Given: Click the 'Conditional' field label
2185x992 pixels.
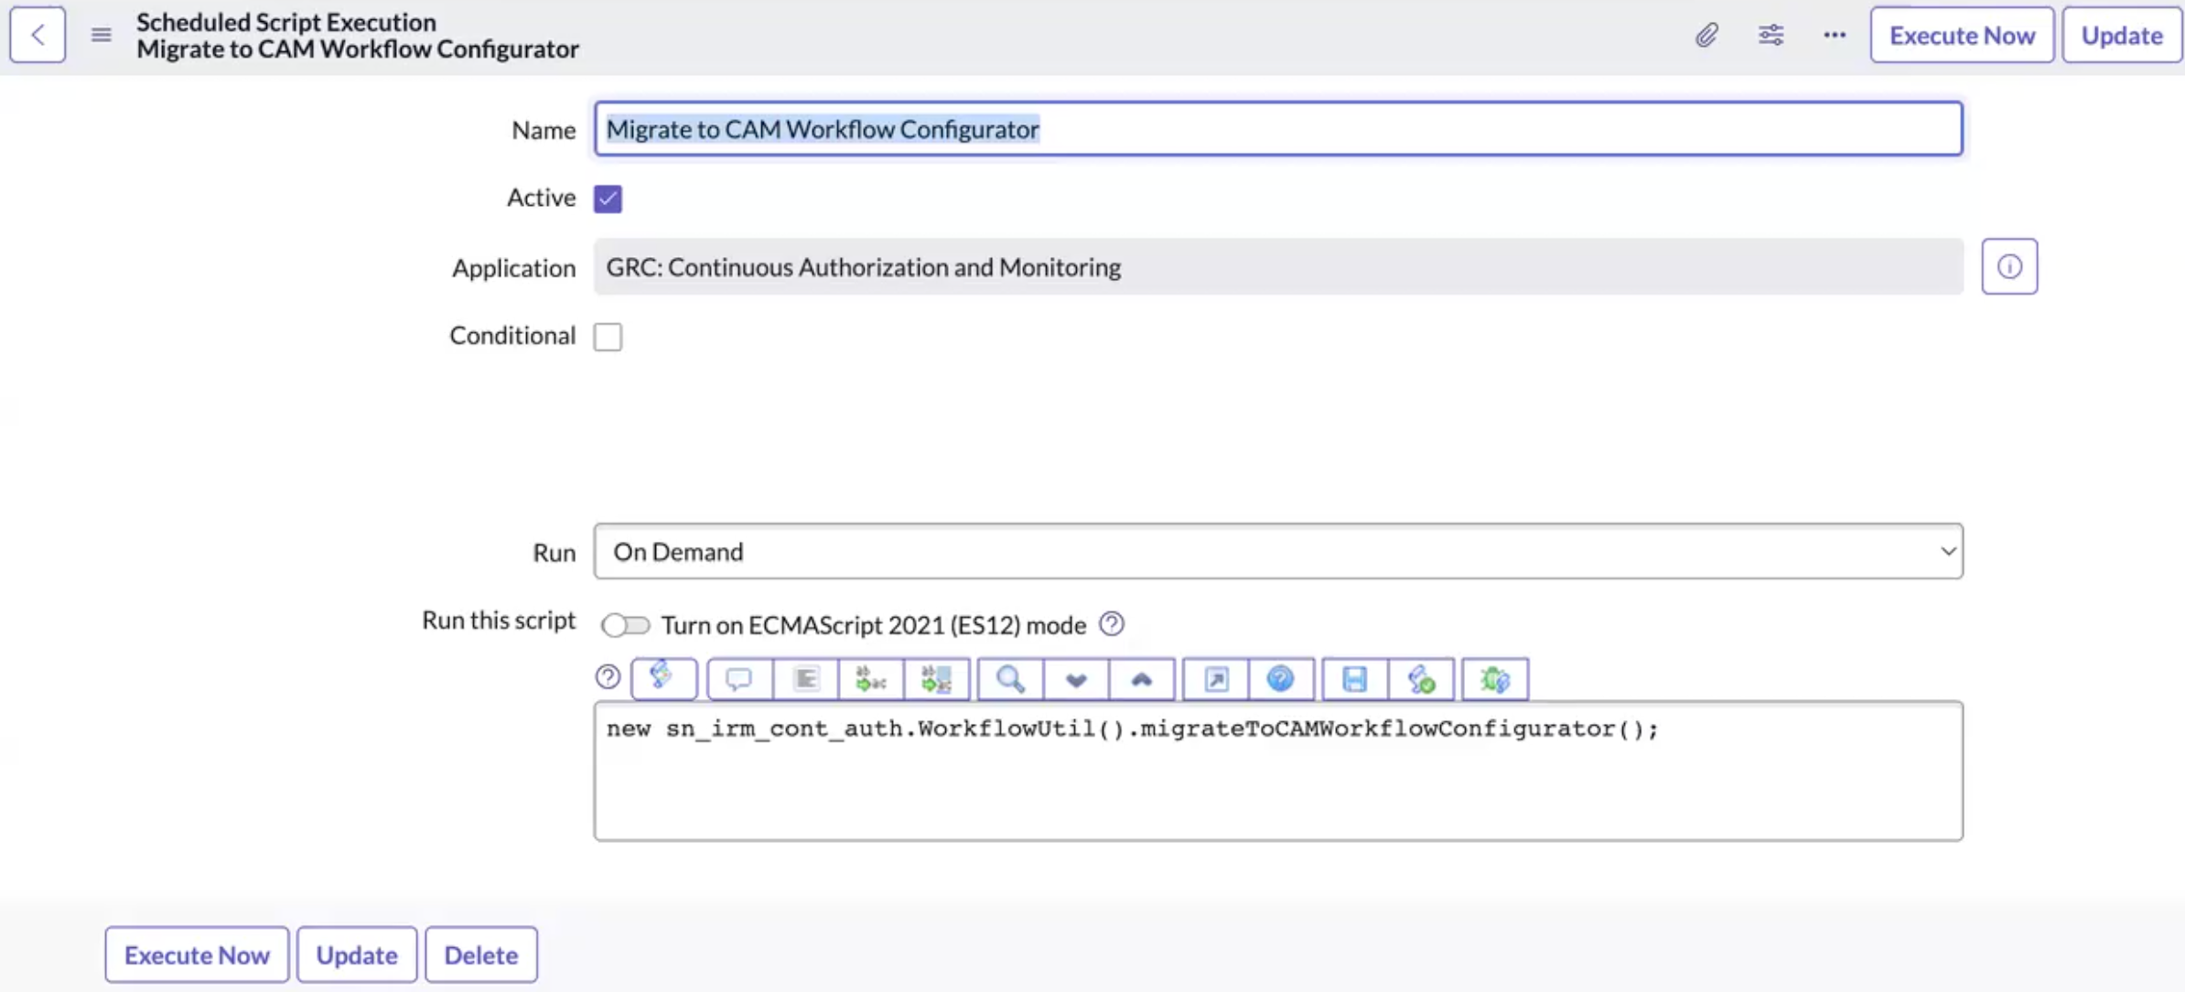Looking at the screenshot, I should click(x=512, y=336).
